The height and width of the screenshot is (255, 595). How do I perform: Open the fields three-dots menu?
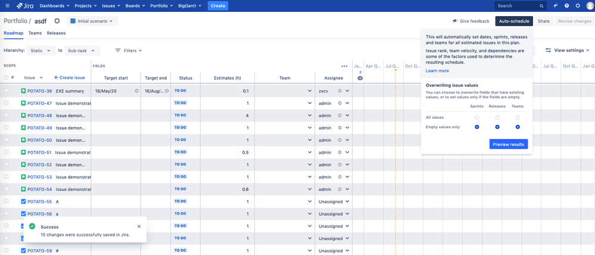(344, 67)
